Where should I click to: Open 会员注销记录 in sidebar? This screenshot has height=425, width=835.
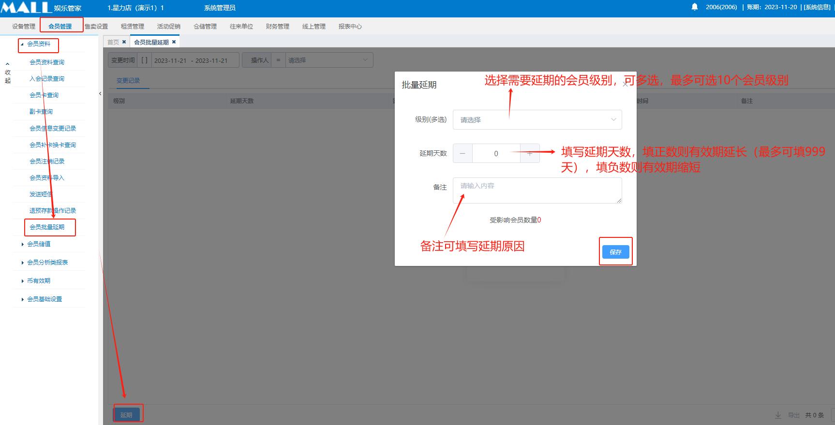point(47,161)
